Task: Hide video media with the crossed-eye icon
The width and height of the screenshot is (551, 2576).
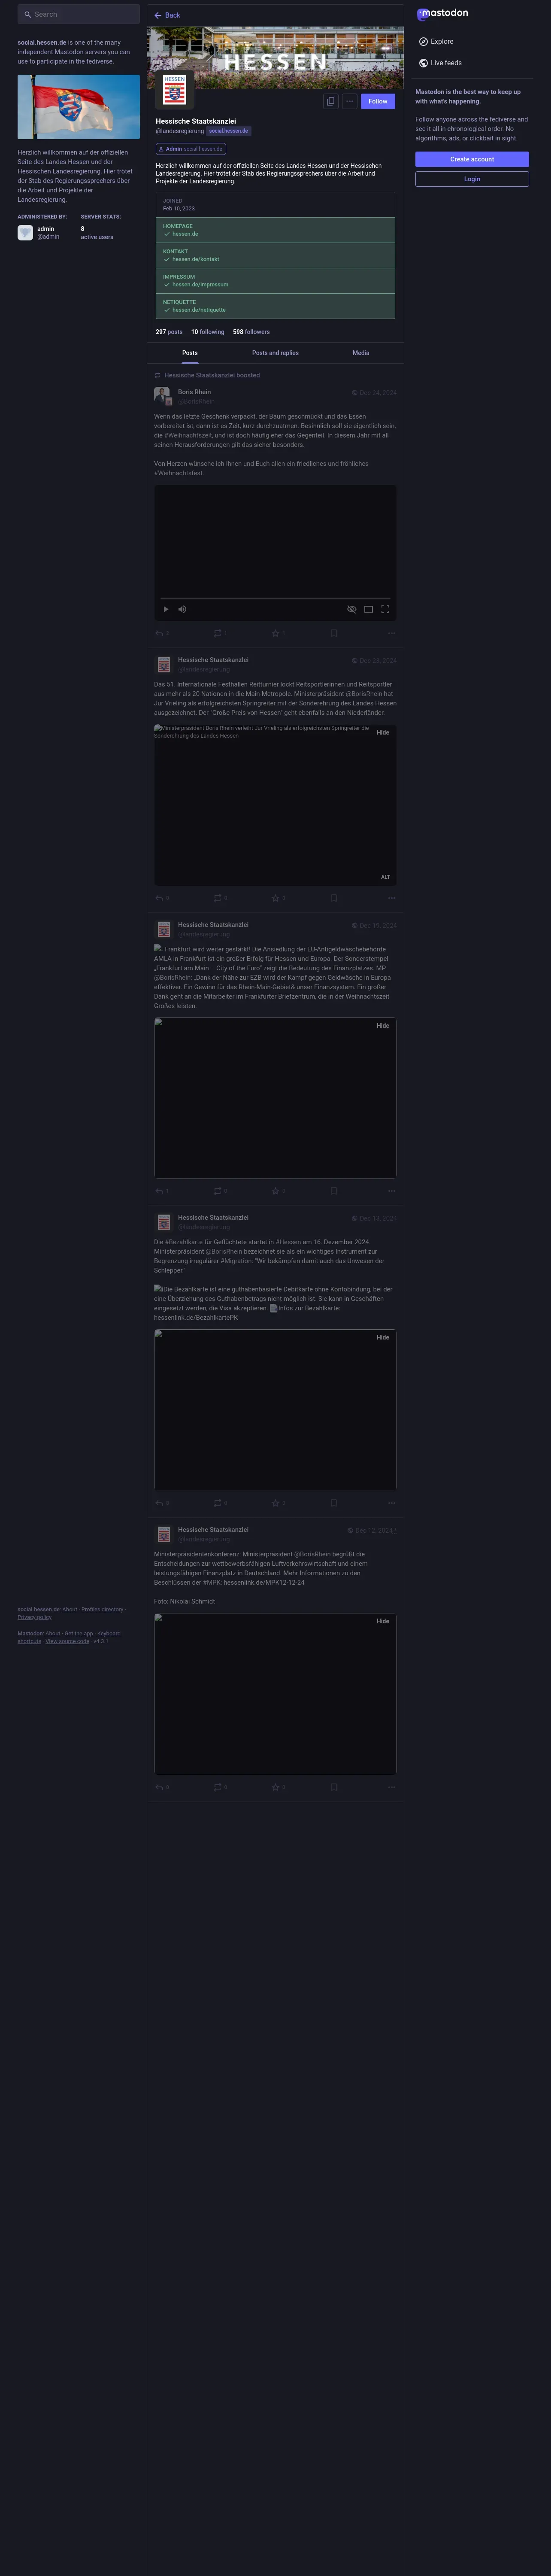Action: 352,609
